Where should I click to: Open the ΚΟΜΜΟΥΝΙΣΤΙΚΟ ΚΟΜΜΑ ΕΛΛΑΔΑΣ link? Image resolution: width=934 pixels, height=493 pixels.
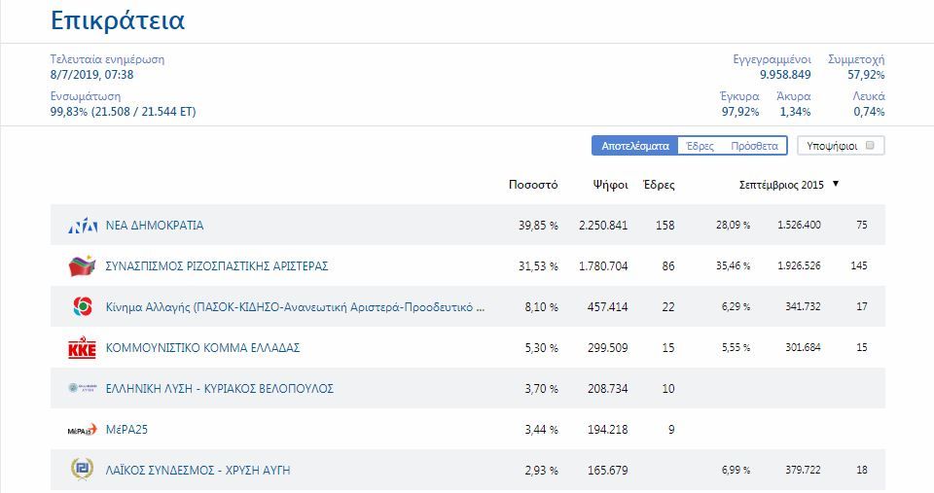pyautogui.click(x=202, y=348)
